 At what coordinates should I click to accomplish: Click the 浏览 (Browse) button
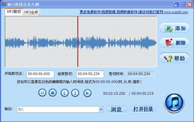pyautogui.click(x=116, y=109)
